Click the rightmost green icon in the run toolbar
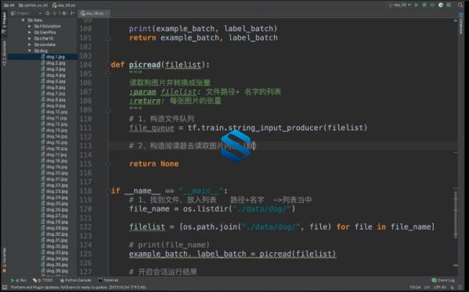 point(449,5)
